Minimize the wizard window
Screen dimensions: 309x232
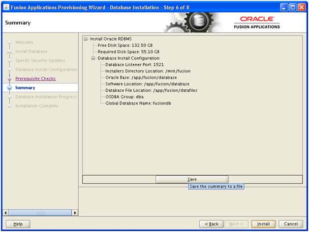[284, 7]
